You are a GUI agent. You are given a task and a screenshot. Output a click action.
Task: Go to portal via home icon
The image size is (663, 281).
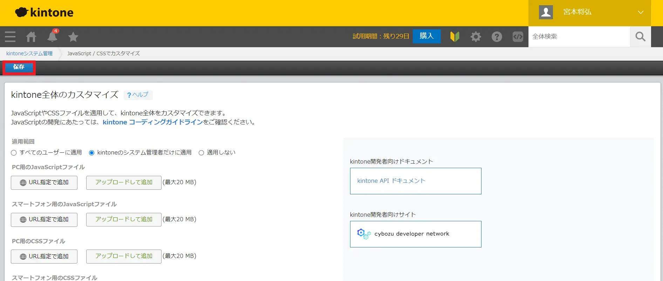pos(31,37)
